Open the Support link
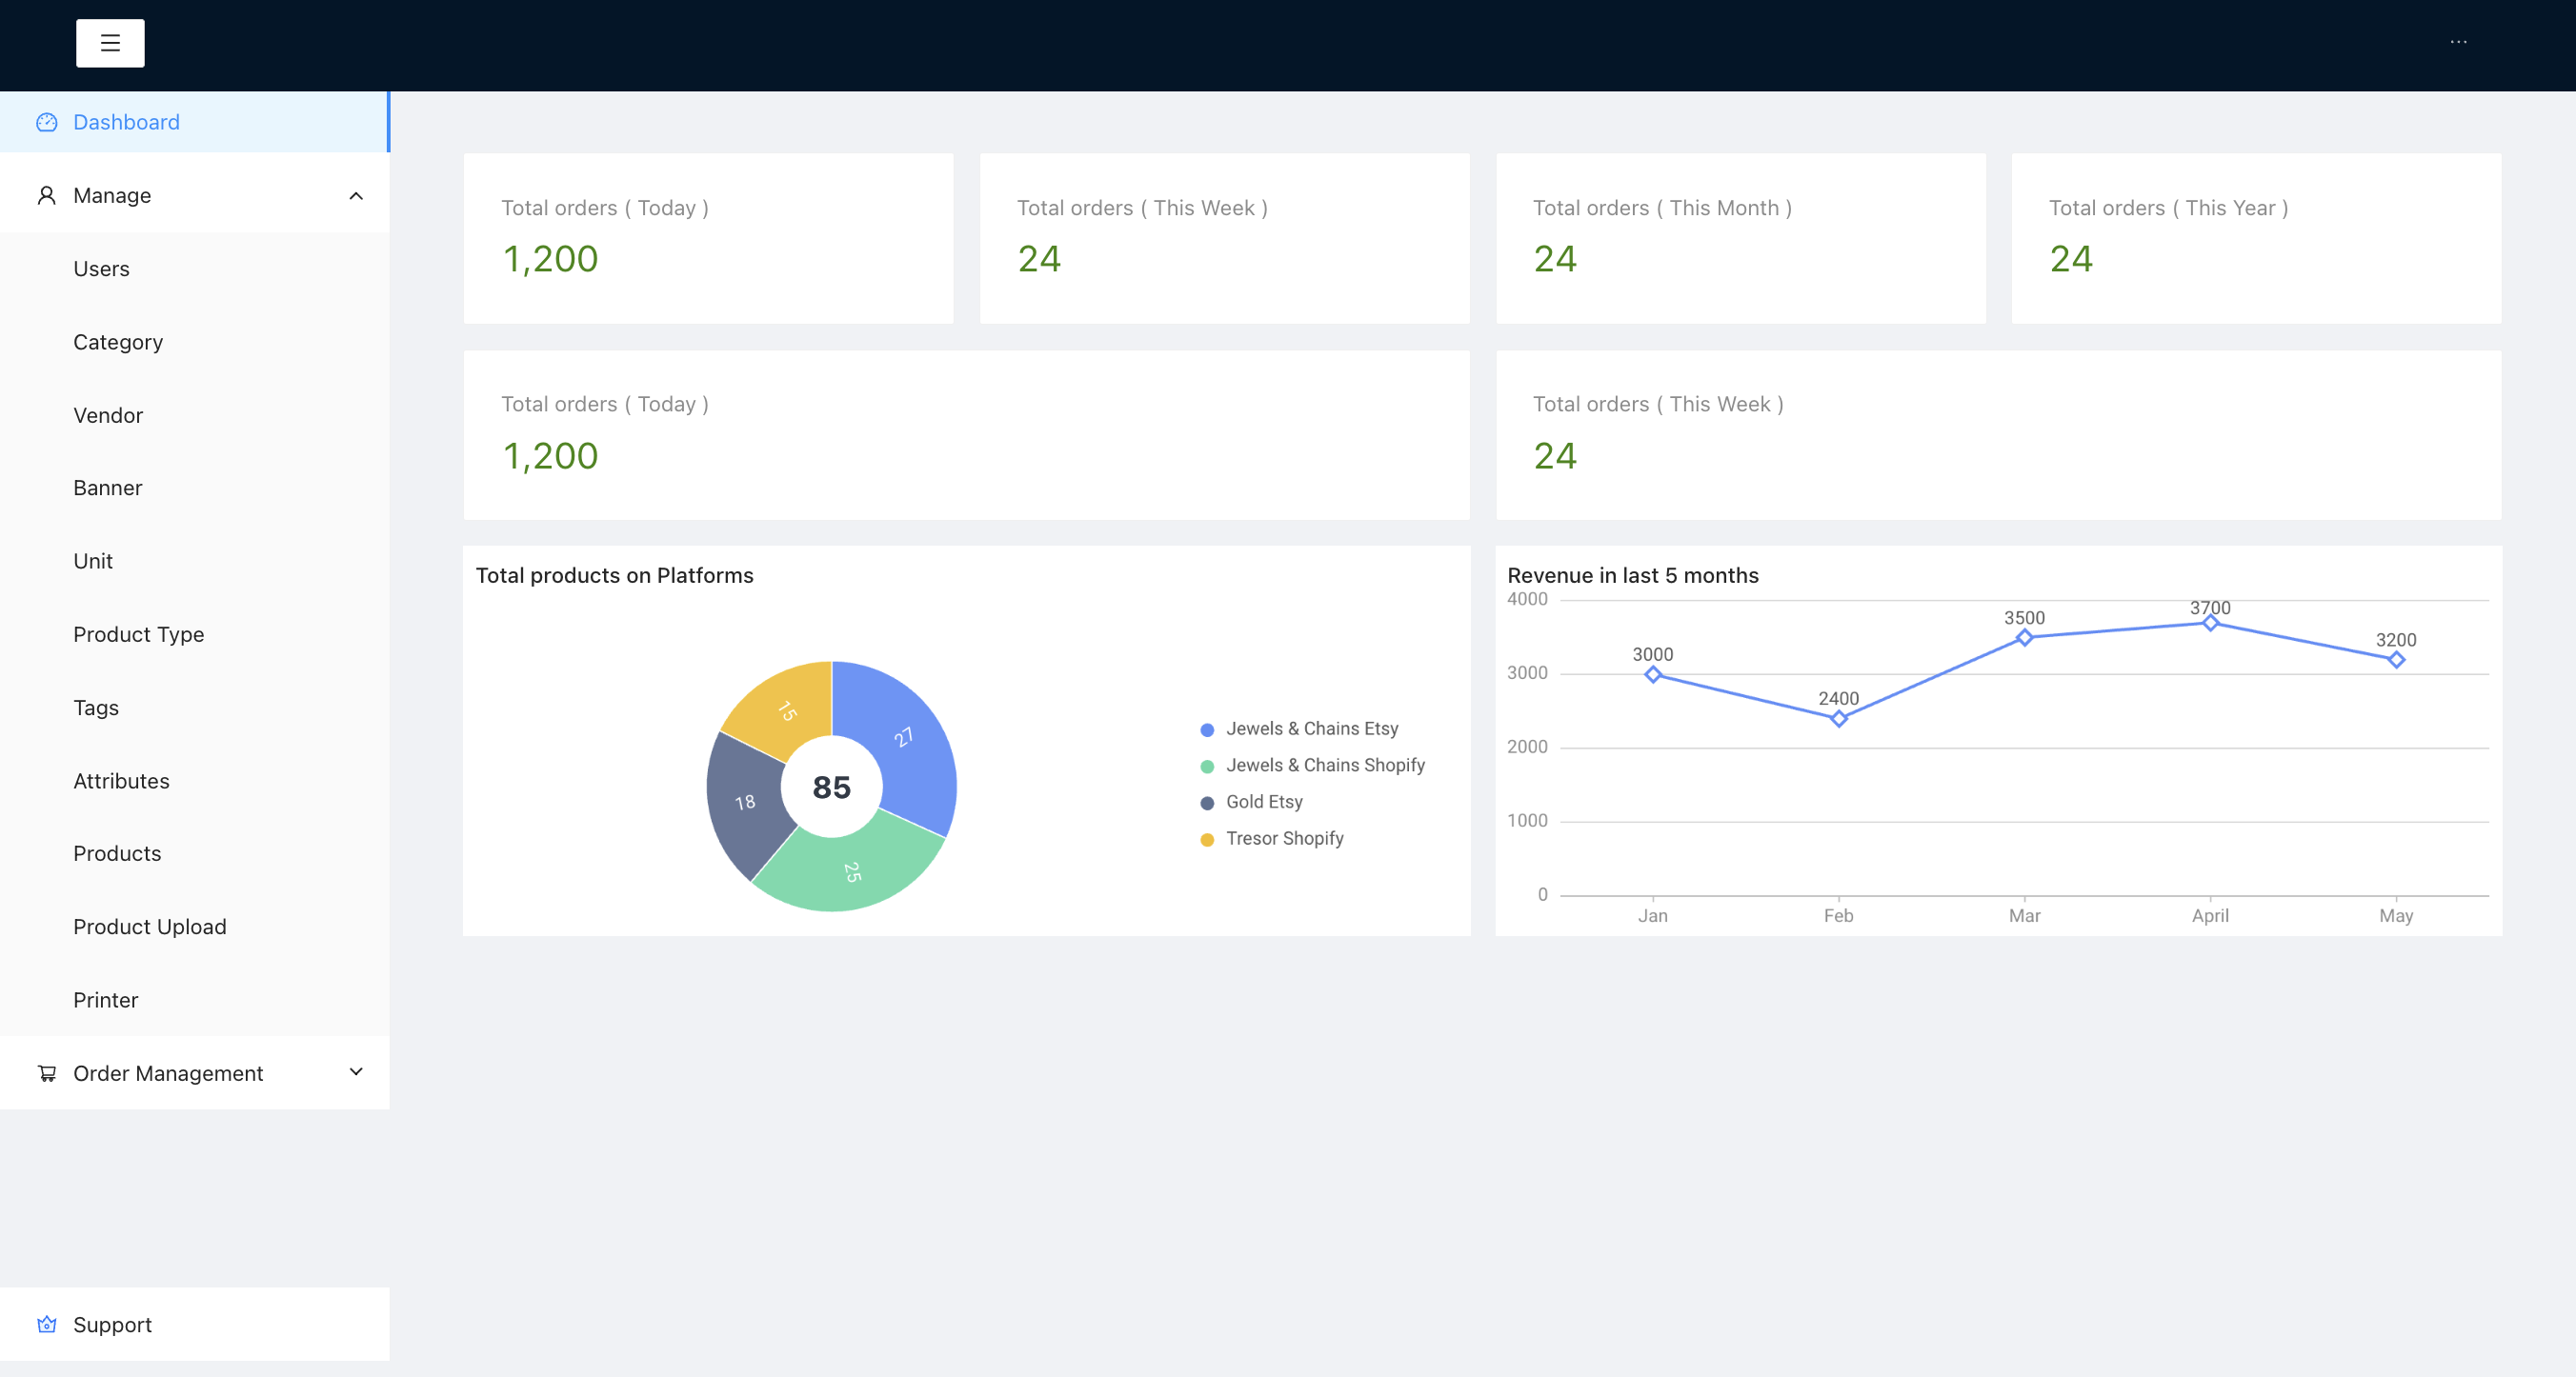This screenshot has width=2576, height=1377. tap(112, 1324)
